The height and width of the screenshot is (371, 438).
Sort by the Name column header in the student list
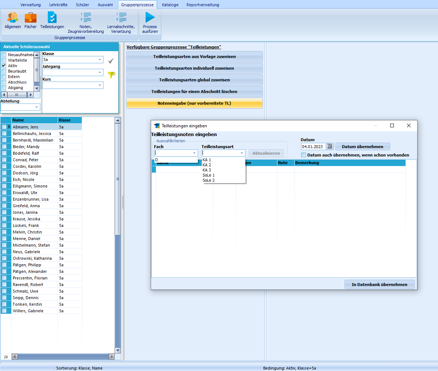click(35, 120)
